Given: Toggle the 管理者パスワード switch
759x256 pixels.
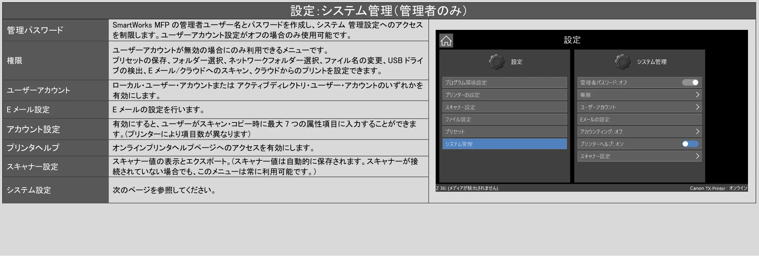Looking at the screenshot, I should tap(690, 82).
